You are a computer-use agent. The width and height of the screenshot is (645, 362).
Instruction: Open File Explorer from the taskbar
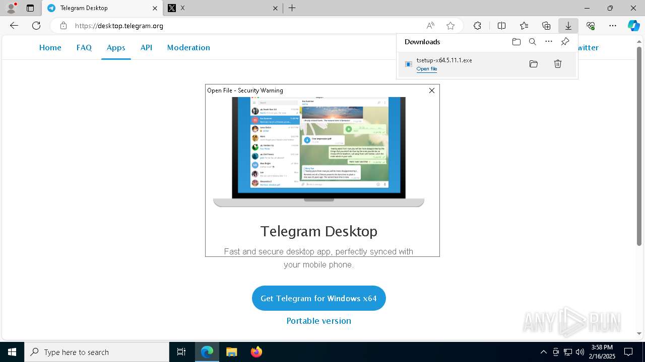[231, 352]
